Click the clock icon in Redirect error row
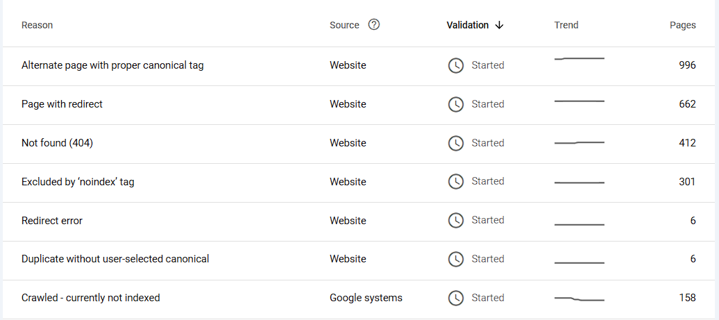 click(x=455, y=220)
